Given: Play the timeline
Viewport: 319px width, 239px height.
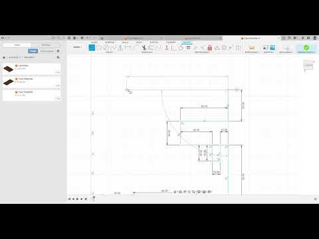Looking at the screenshot, I should point(78,199).
